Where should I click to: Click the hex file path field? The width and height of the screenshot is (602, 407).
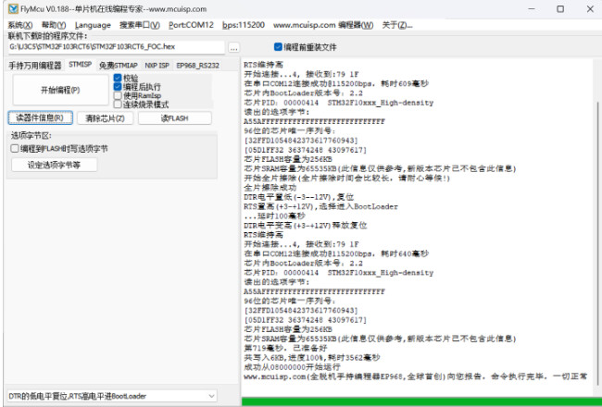coord(117,47)
